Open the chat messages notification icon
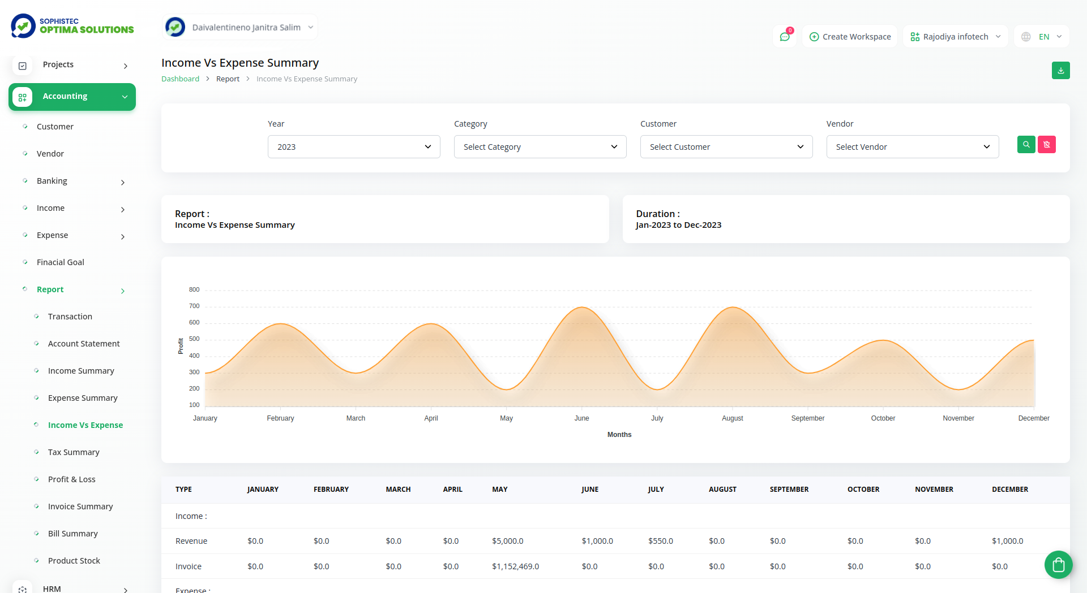 click(x=785, y=37)
